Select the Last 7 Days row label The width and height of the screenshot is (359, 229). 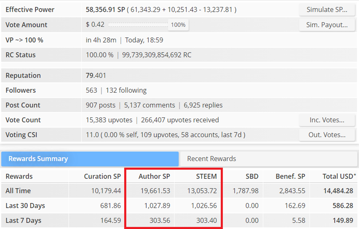pos(23,220)
